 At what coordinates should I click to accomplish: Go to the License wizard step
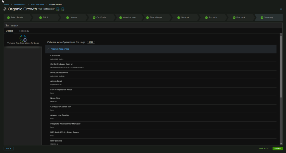73,18
